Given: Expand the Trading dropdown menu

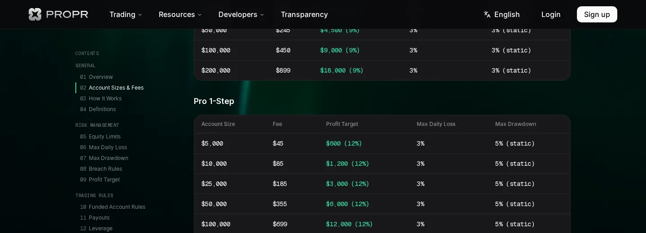Looking at the screenshot, I should (126, 14).
